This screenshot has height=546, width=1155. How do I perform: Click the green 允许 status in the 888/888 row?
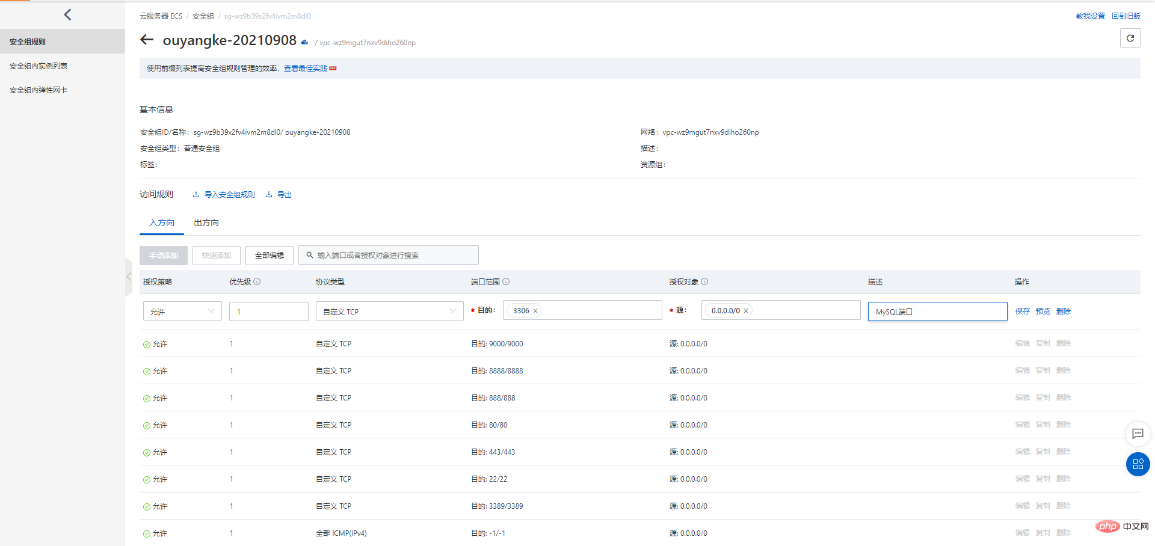pos(155,398)
